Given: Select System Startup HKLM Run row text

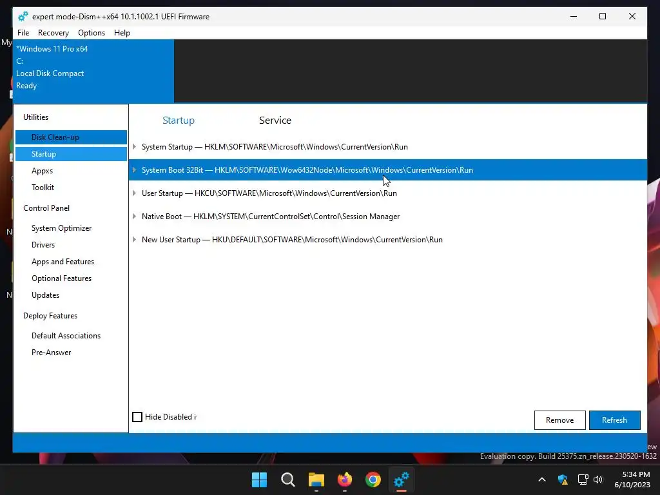Looking at the screenshot, I should point(275,147).
